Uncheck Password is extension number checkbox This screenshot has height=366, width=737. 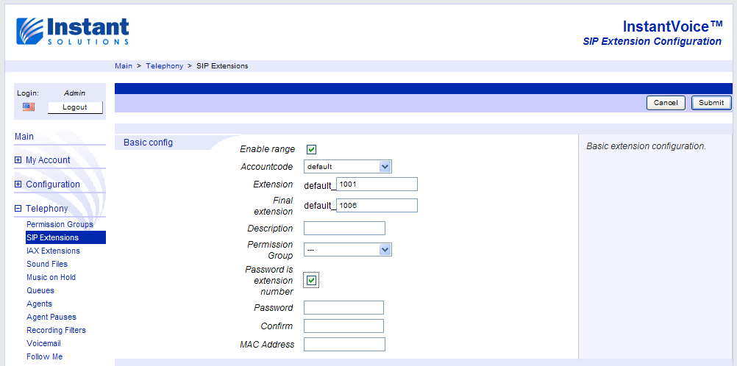(312, 281)
